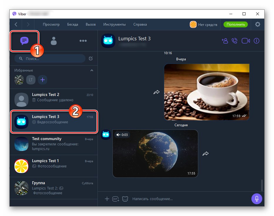Open the Lumpics Test 2 chat

pos(54,99)
